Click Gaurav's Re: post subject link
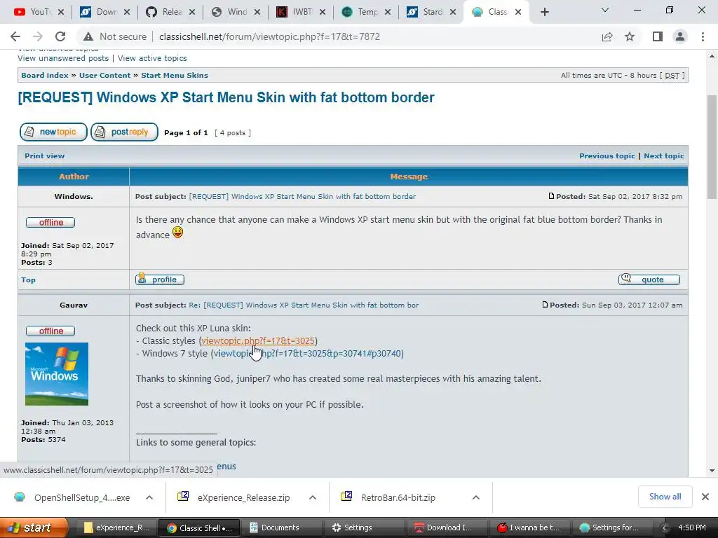The width and height of the screenshot is (718, 538). 304,305
